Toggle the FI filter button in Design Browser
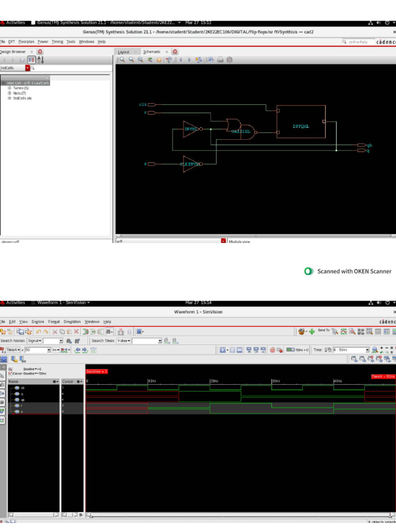Screen dimensions: 396x528 pos(31,60)
